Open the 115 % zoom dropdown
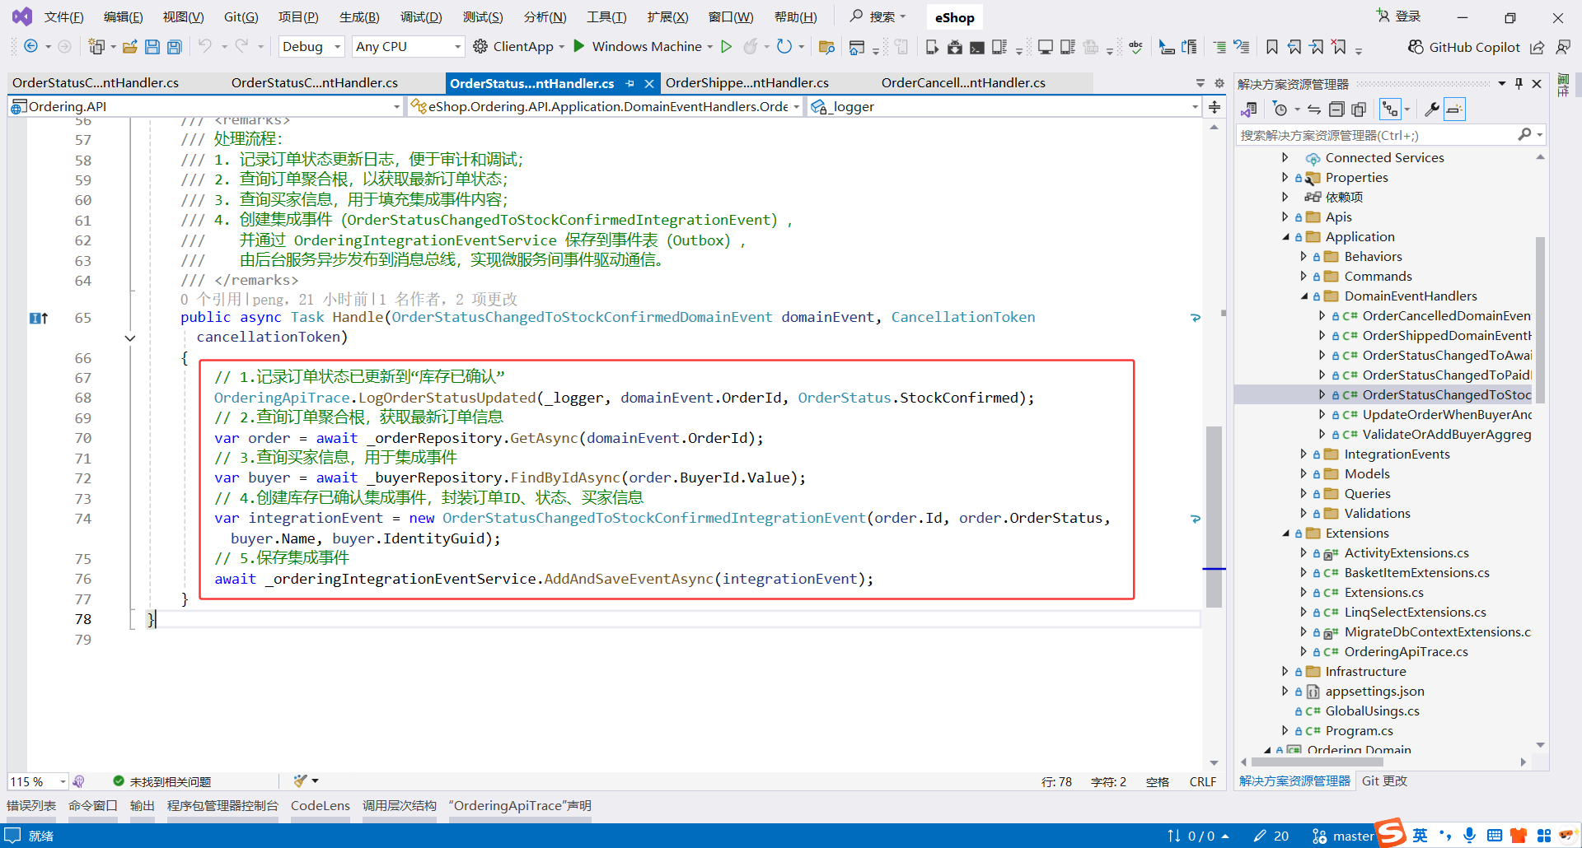The image size is (1582, 848). tap(38, 781)
